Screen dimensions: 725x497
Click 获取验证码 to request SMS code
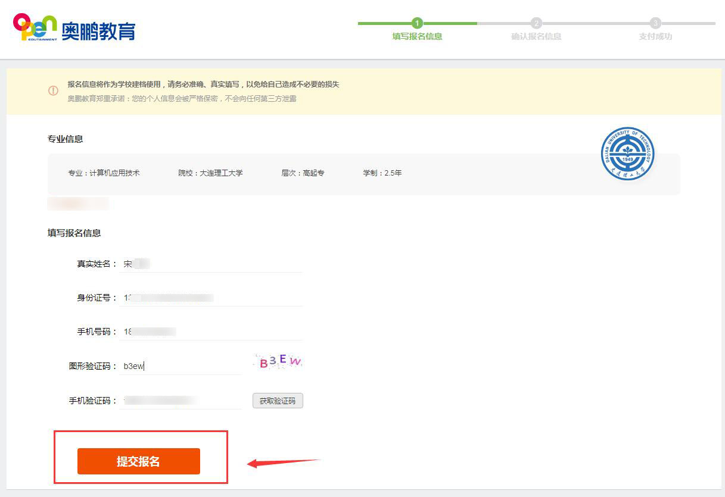278,400
